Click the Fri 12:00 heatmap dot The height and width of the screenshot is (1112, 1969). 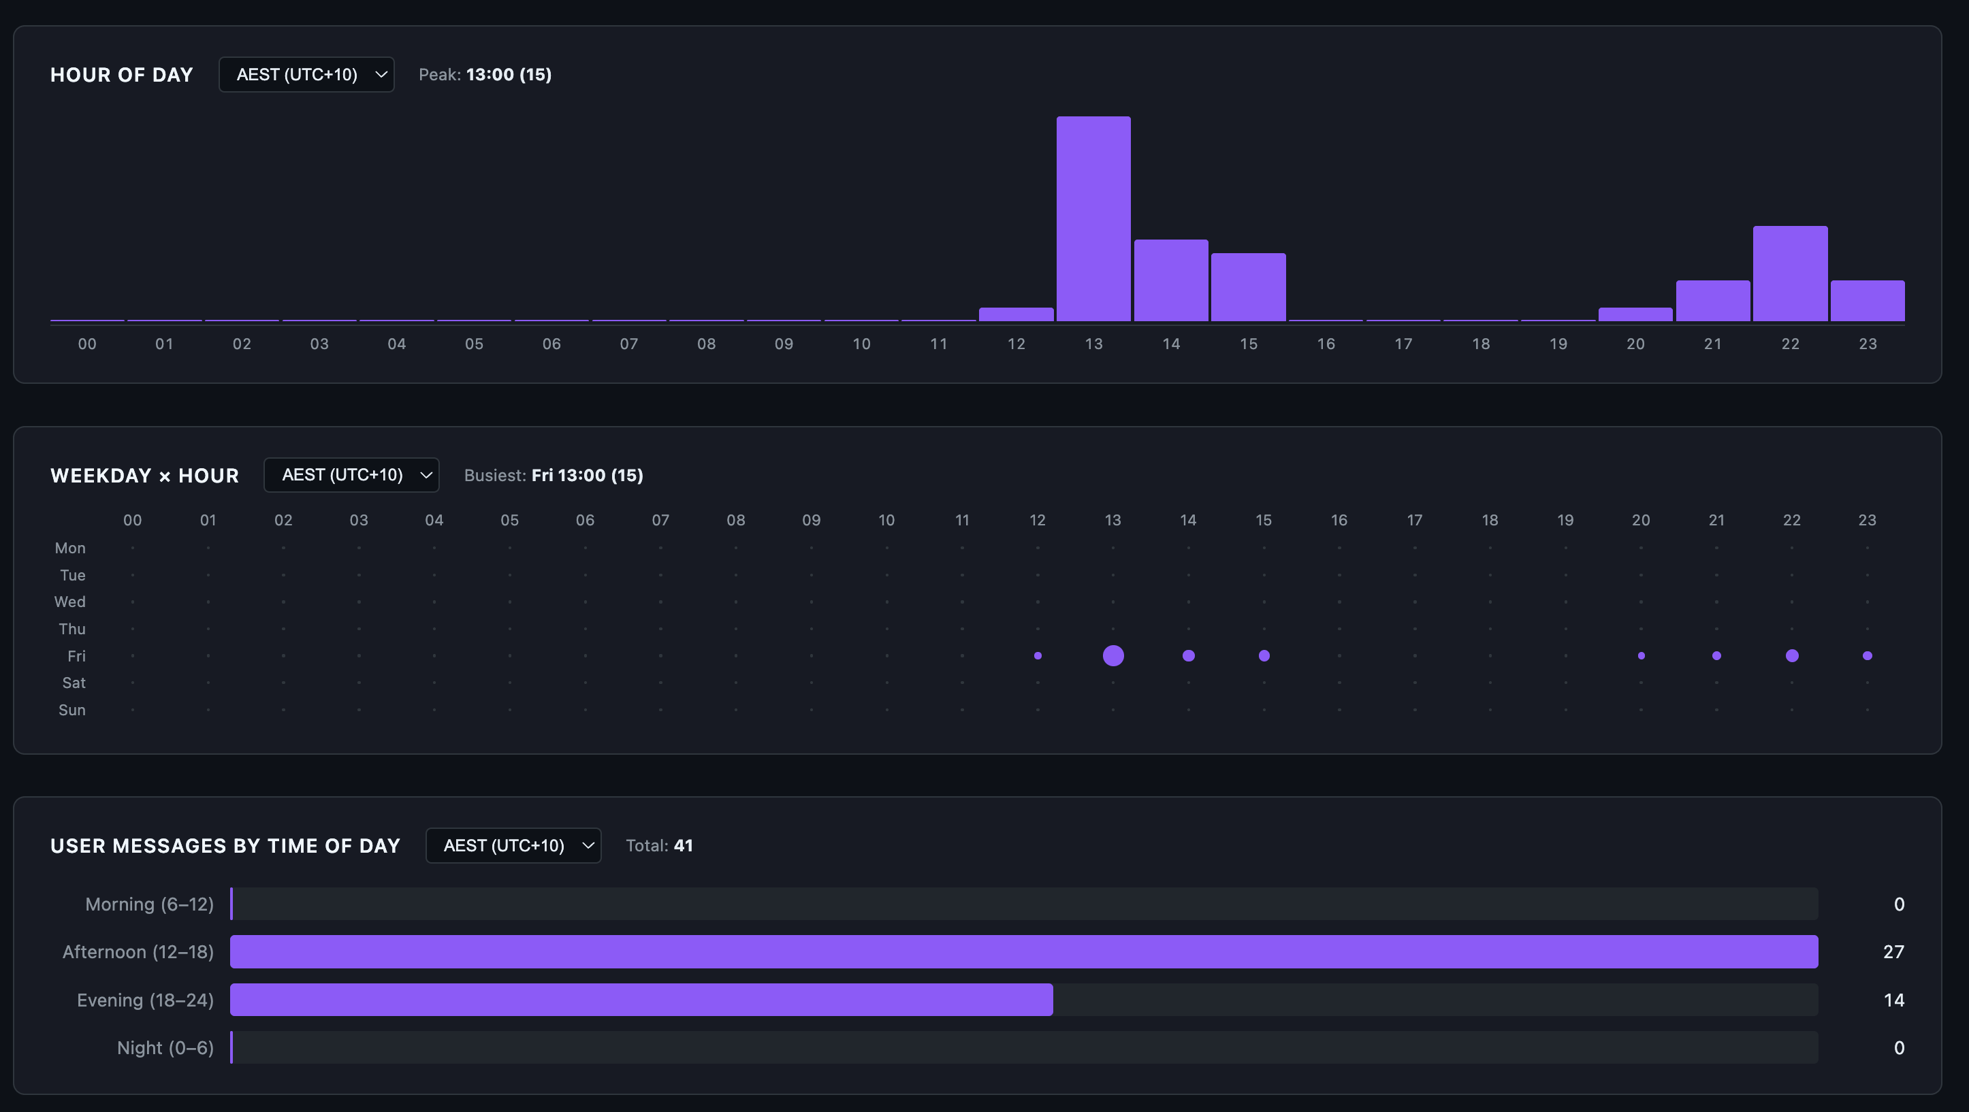(x=1037, y=656)
